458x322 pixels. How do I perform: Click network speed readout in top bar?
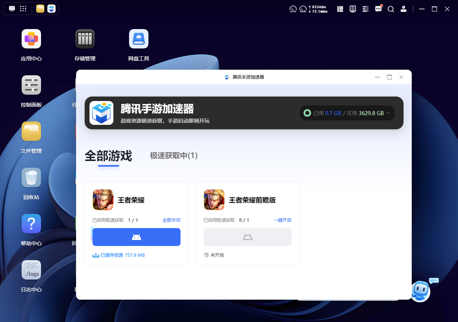pyautogui.click(x=318, y=9)
